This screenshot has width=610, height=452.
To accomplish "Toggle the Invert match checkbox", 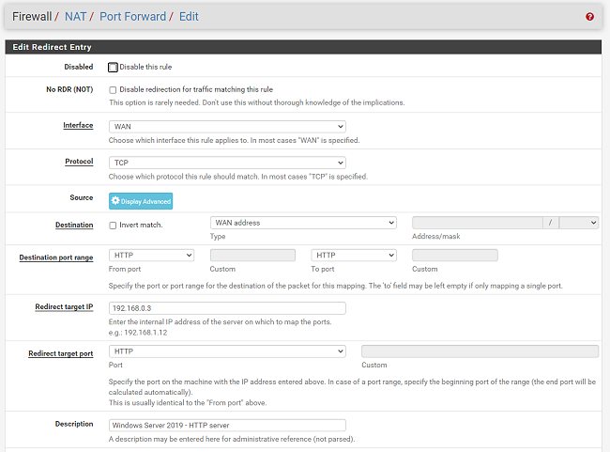I will (x=113, y=226).
